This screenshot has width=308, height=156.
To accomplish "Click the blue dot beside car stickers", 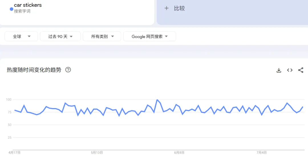I will (x=11, y=9).
